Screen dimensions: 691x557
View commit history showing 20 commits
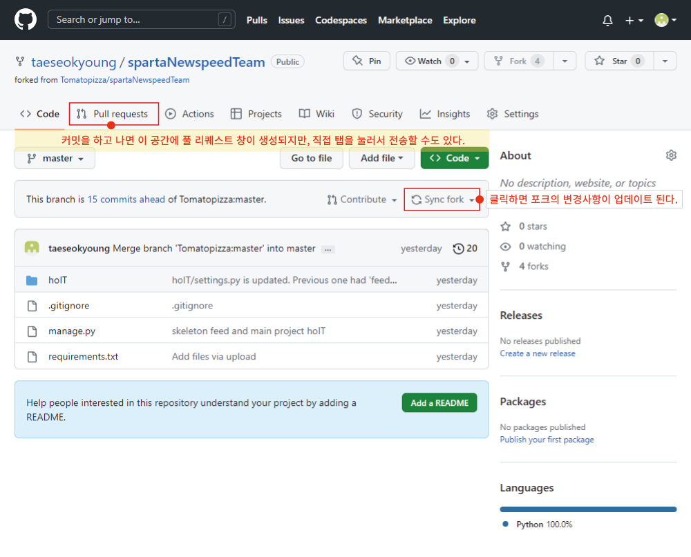point(465,248)
